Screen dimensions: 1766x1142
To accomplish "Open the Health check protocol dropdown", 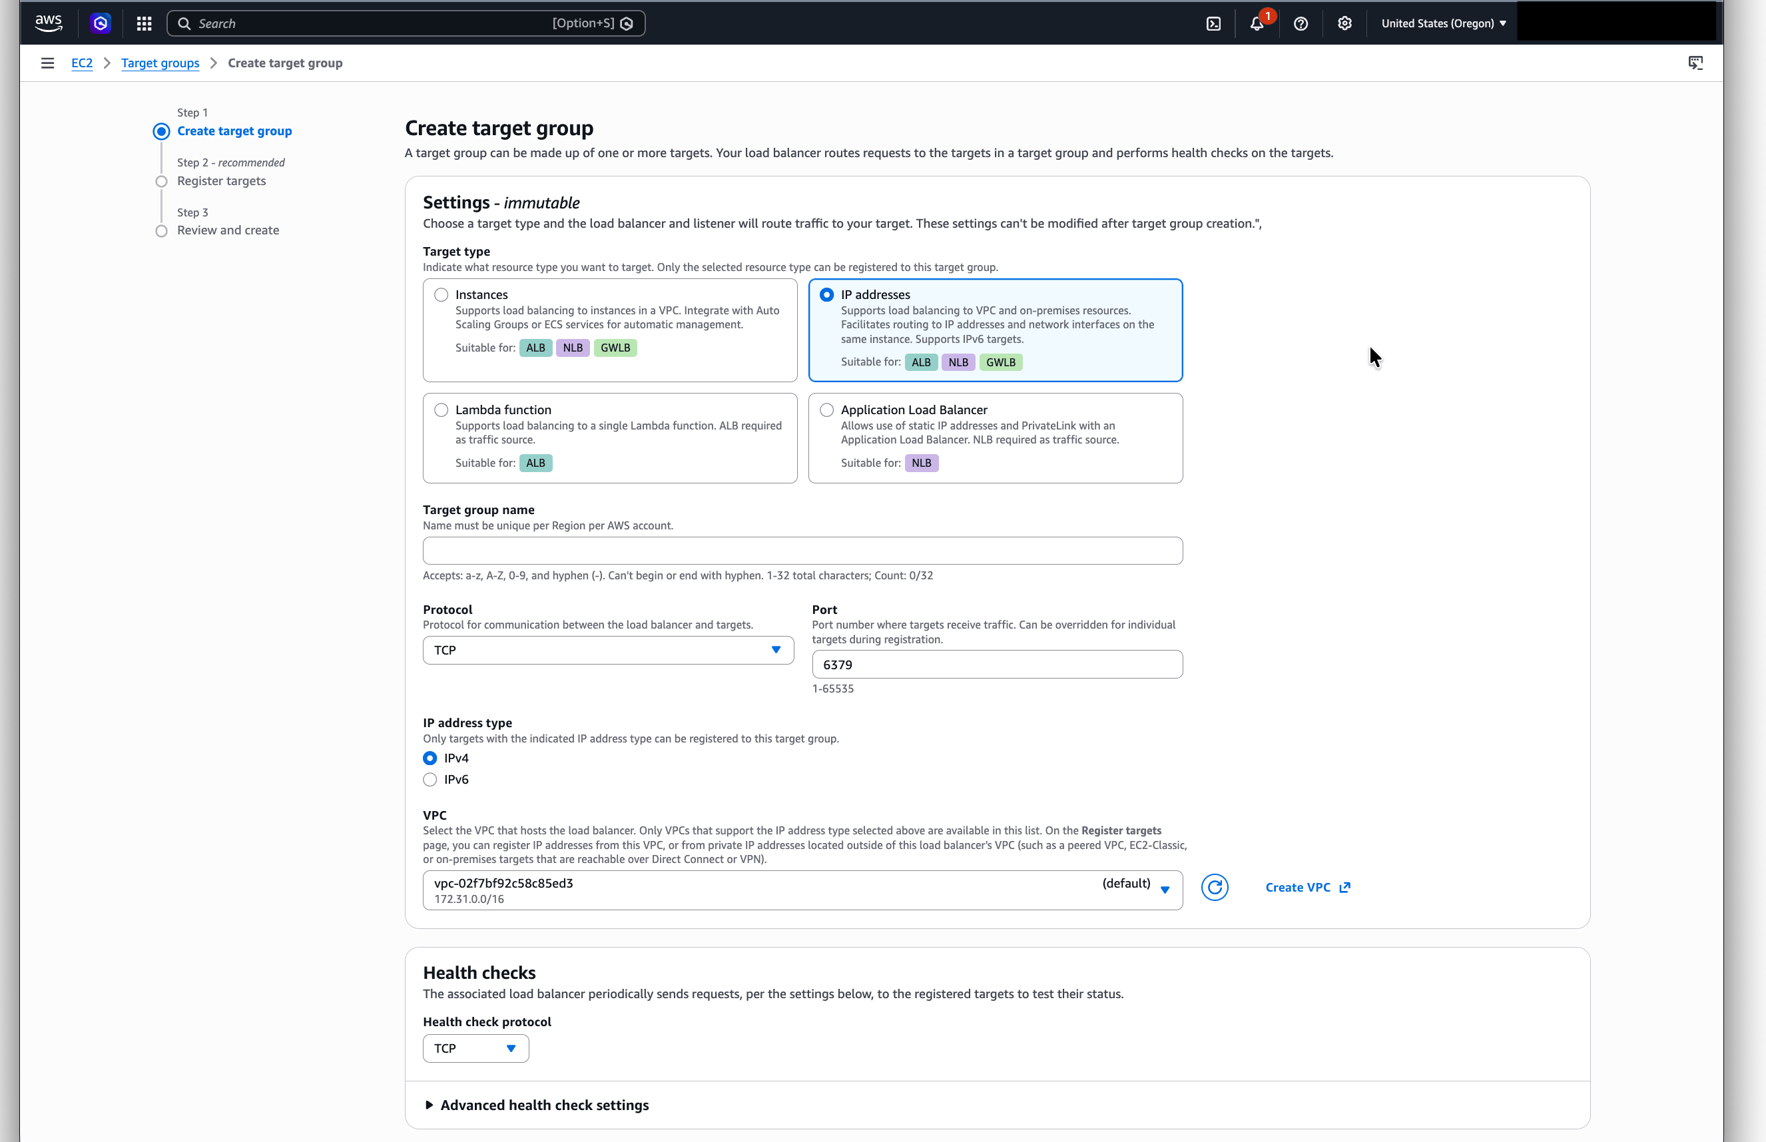I will [x=475, y=1048].
